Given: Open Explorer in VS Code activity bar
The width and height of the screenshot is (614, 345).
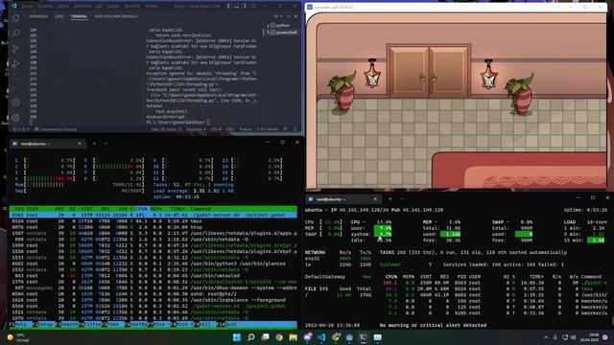Looking at the screenshot, I should 15,18.
